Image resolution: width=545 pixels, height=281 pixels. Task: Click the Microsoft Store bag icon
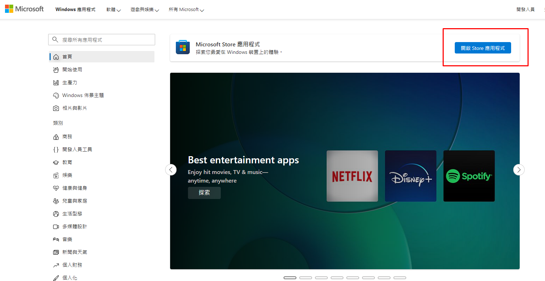(x=183, y=47)
